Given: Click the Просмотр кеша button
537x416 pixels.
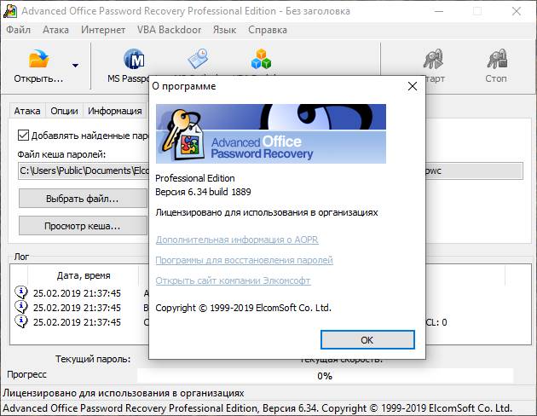Looking at the screenshot, I should (x=83, y=226).
